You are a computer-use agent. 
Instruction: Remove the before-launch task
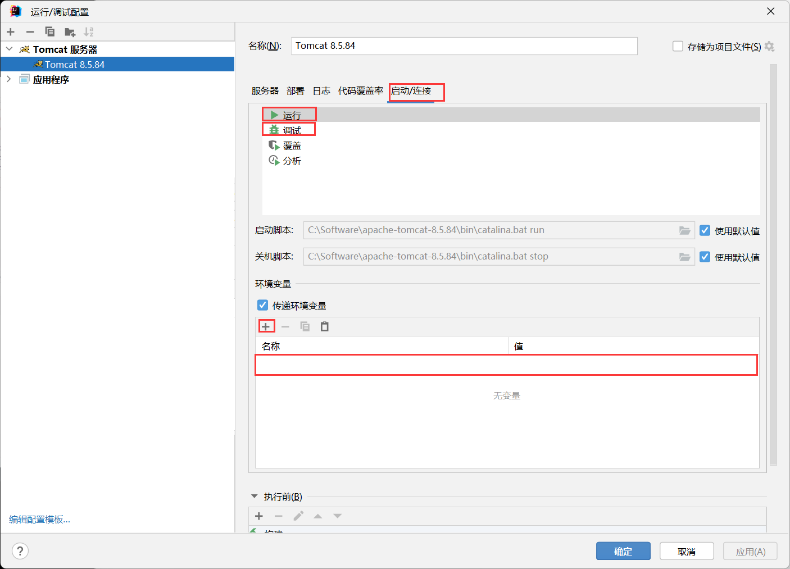(279, 516)
